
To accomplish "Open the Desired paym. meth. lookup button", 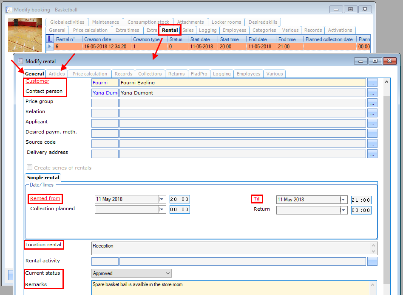I will pos(372,134).
